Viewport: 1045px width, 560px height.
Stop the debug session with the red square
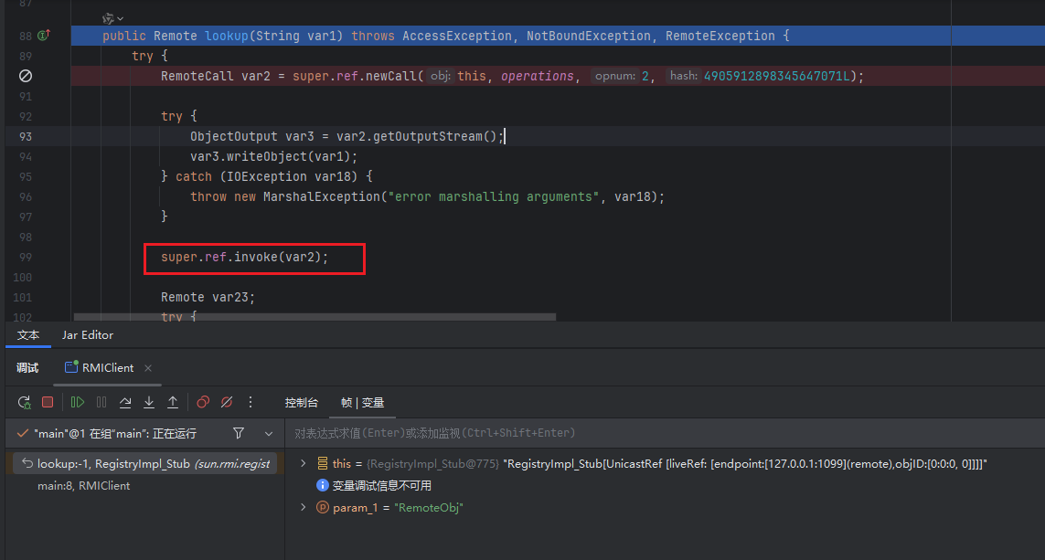(48, 402)
